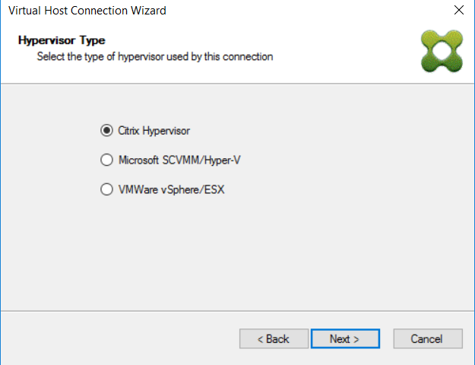Click the Virtual Host Connection Wizard title

point(87,11)
